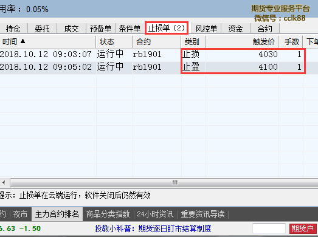Click the 期货户 red button
Image resolution: width=318 pixels, height=237 pixels.
[303, 228]
